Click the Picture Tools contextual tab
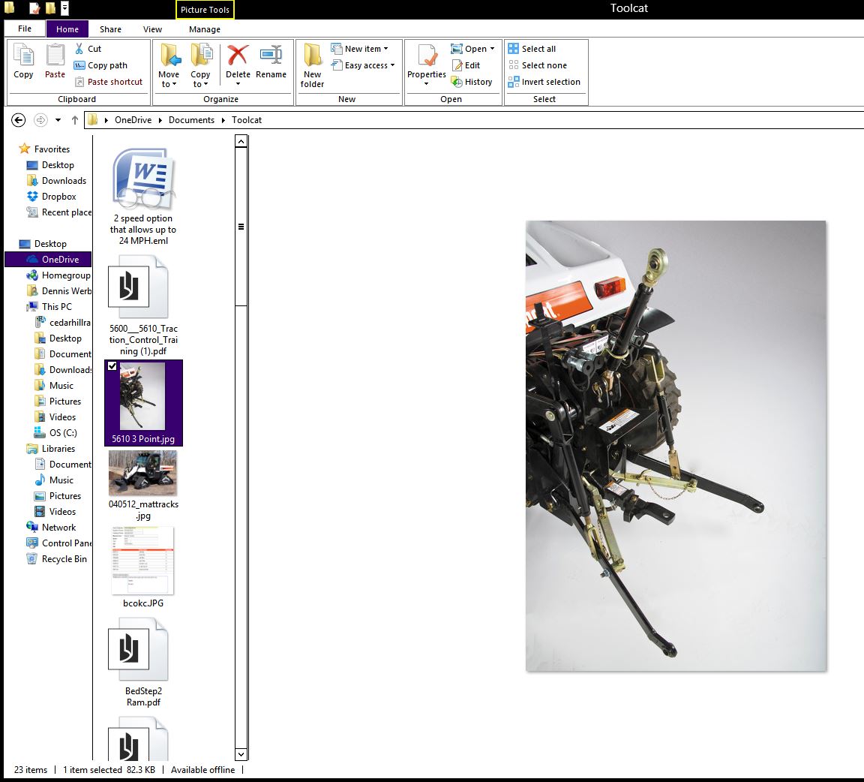 (205, 9)
